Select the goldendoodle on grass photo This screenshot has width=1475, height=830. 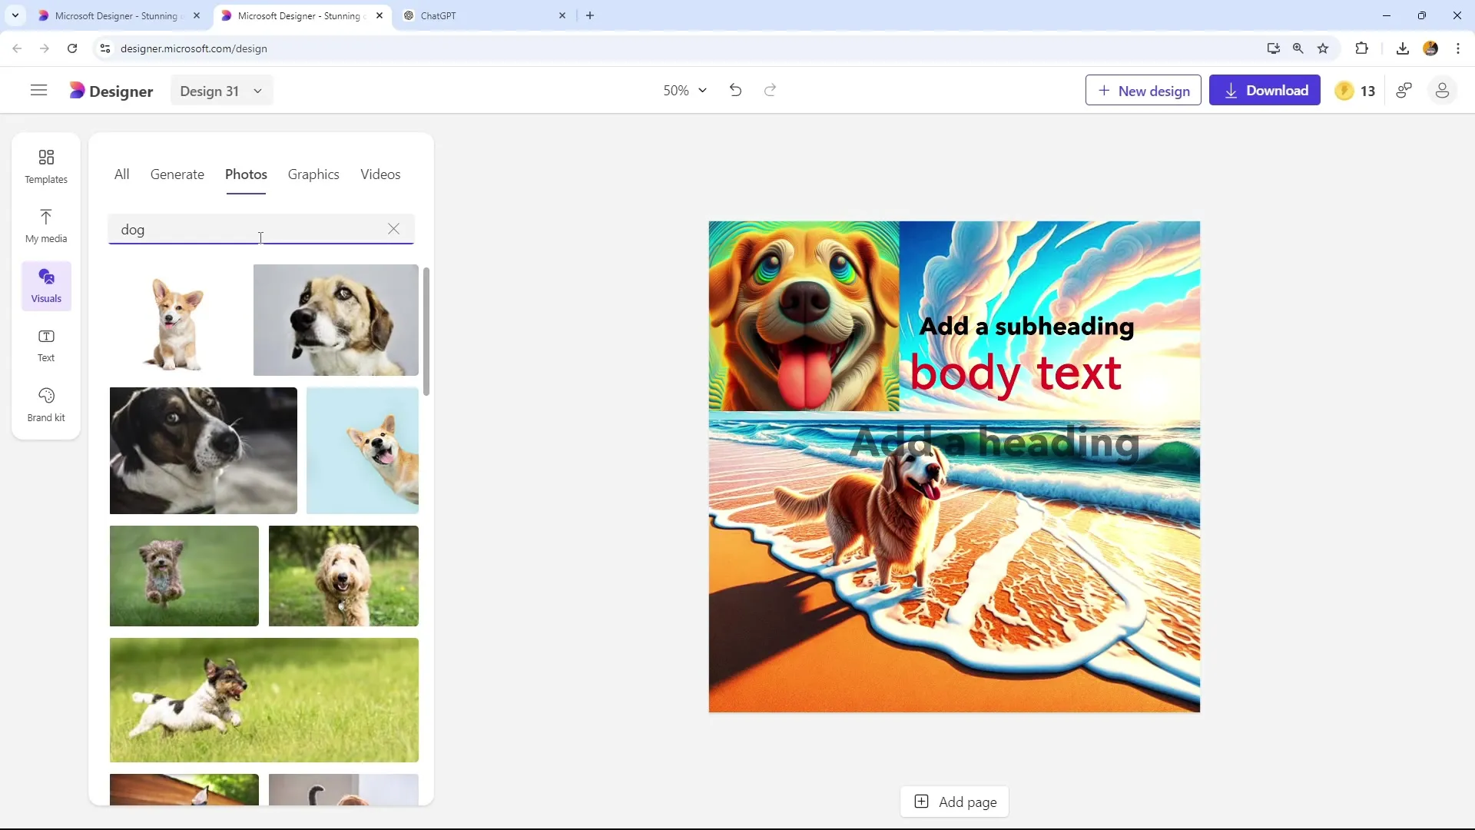[x=343, y=576]
